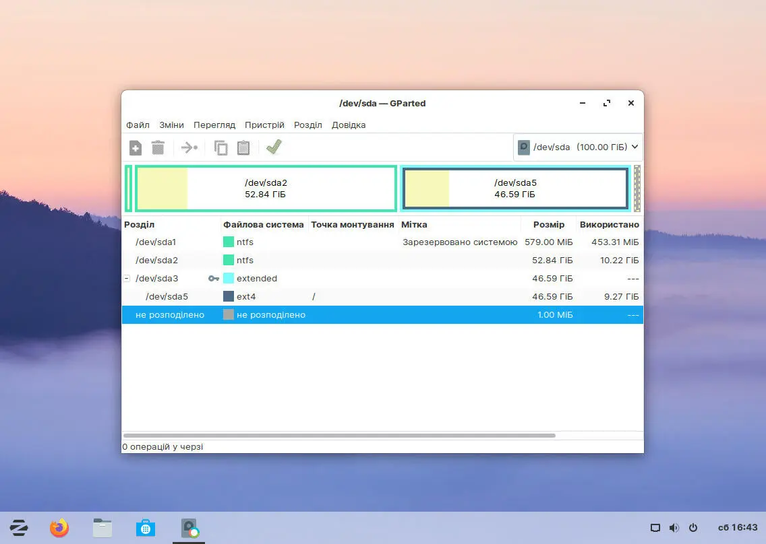Open the /dev/sda device selector dropdown
Viewport: 766px width, 544px height.
click(x=579, y=147)
